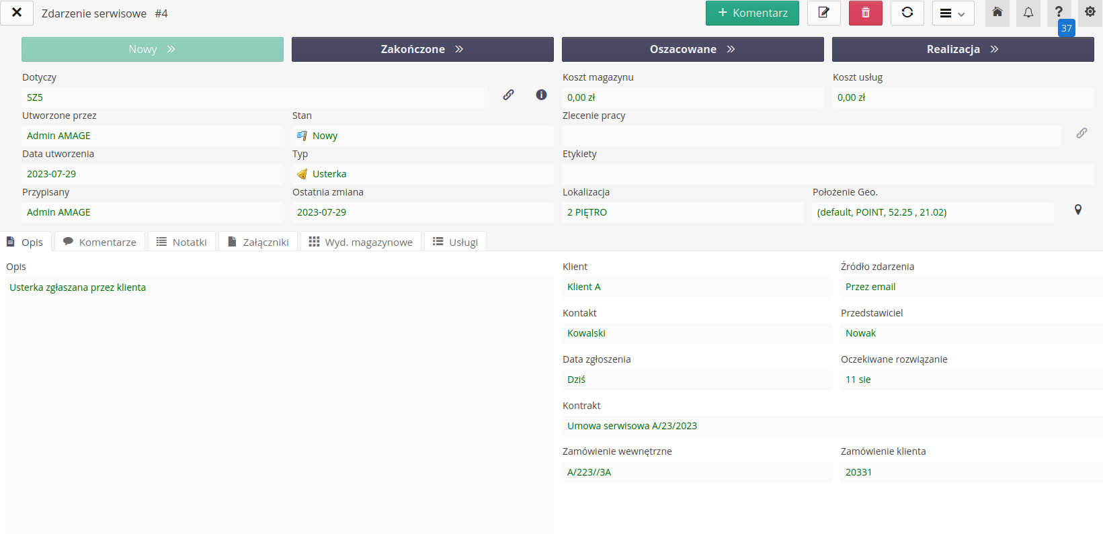This screenshot has height=534, width=1103.
Task: Select the Wyd. magazynowe tab
Action: tap(361, 242)
